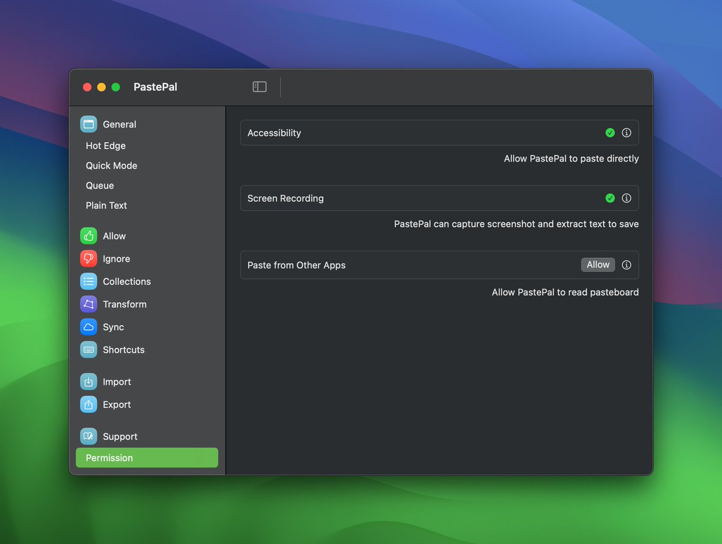Select the Permission sidebar item

(x=147, y=458)
